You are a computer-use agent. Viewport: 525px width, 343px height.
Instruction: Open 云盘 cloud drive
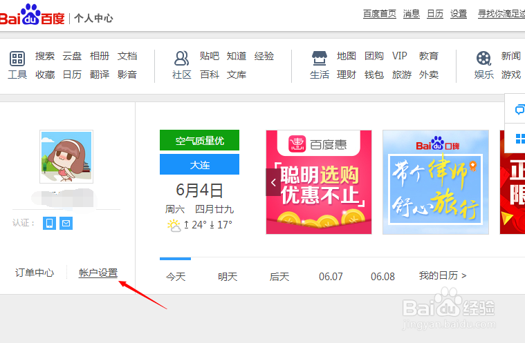(x=72, y=56)
